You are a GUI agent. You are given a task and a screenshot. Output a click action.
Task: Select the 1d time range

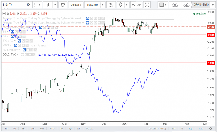click(x=6, y=129)
